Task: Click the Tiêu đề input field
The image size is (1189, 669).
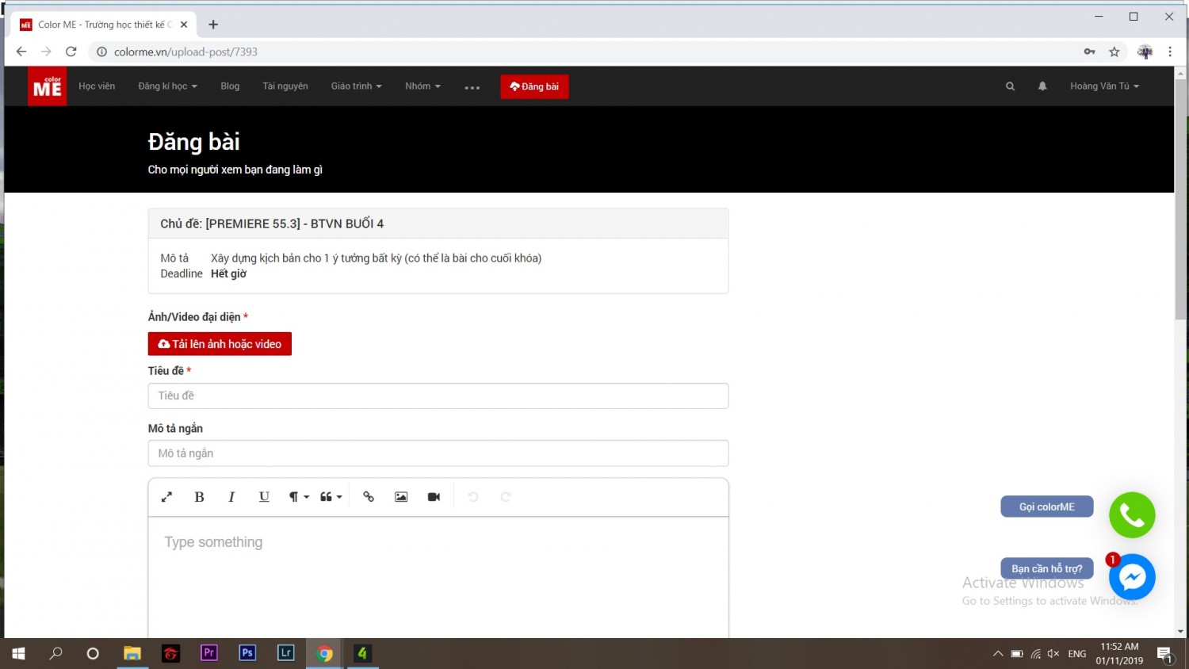Action: click(438, 396)
